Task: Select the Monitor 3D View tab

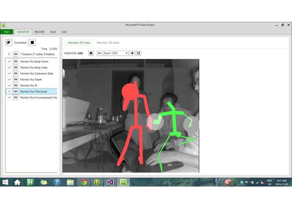Action: 108,43
